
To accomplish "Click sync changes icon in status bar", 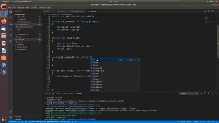I will pos(19,122).
